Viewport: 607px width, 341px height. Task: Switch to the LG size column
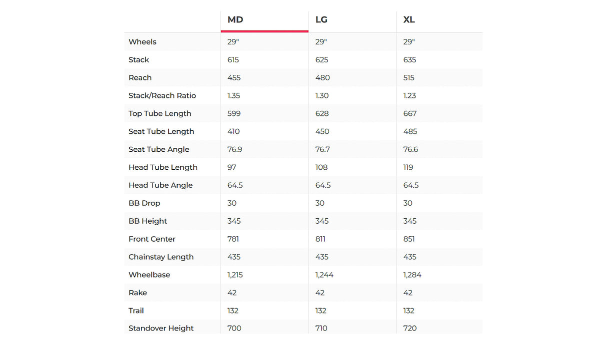click(321, 20)
